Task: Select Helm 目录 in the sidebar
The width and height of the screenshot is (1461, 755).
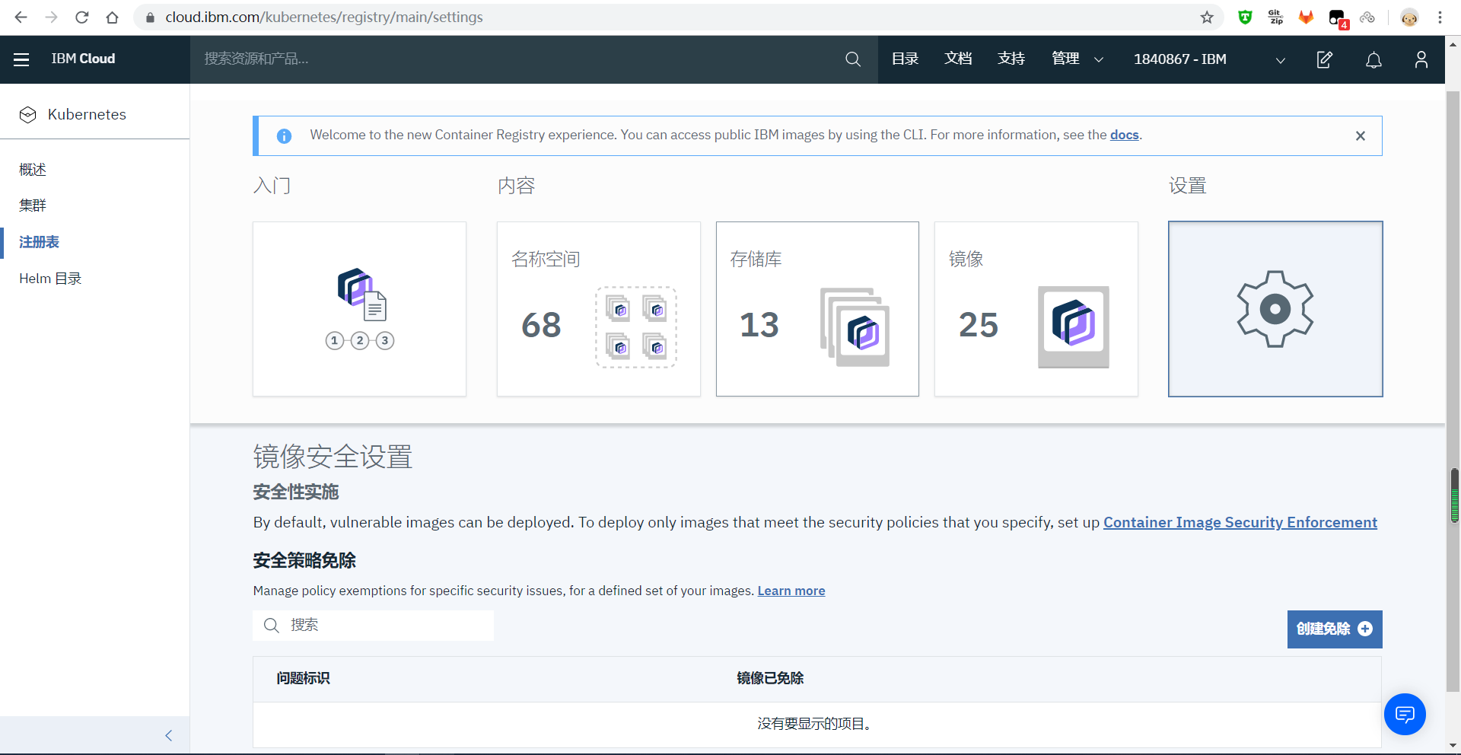Action: (50, 279)
